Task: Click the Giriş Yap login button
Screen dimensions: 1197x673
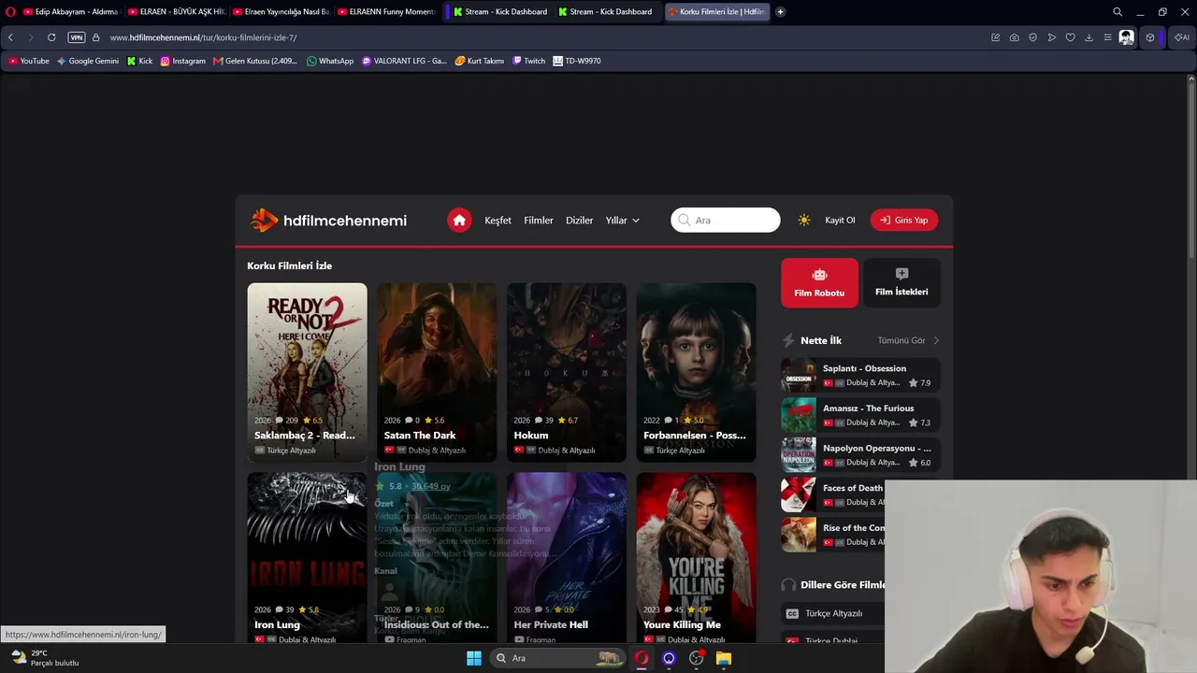Action: coord(904,221)
